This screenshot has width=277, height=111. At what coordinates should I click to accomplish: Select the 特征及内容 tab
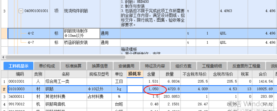point(155,66)
